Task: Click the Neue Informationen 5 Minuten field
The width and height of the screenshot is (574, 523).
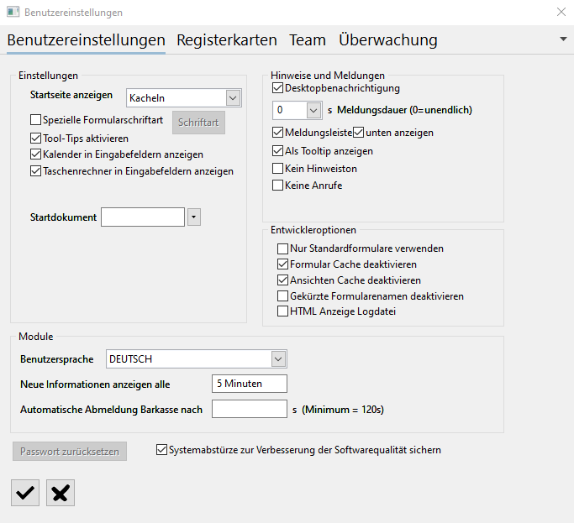Action: 250,384
